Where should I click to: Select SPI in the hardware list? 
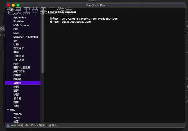15,40
